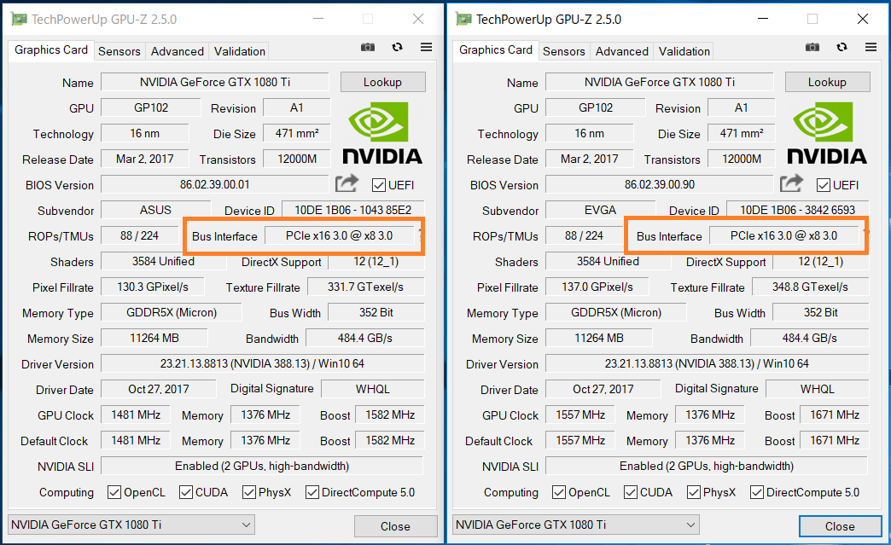Refresh data icon in right GPU-Z window
Screen dimensions: 891x545
click(841, 47)
